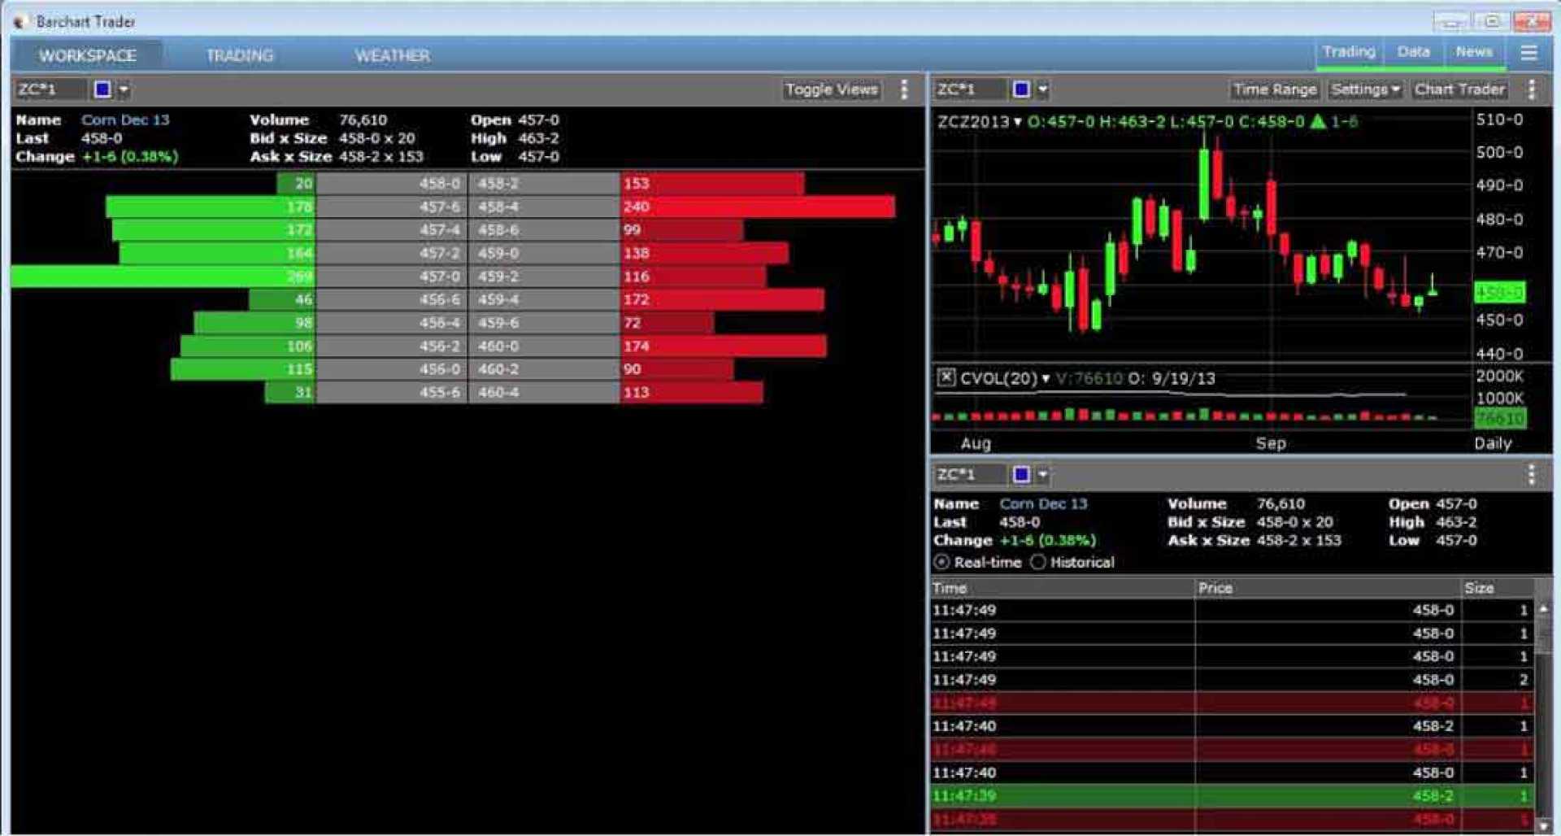
Task: Open the hamburger menu at top right
Action: pyautogui.click(x=1528, y=53)
